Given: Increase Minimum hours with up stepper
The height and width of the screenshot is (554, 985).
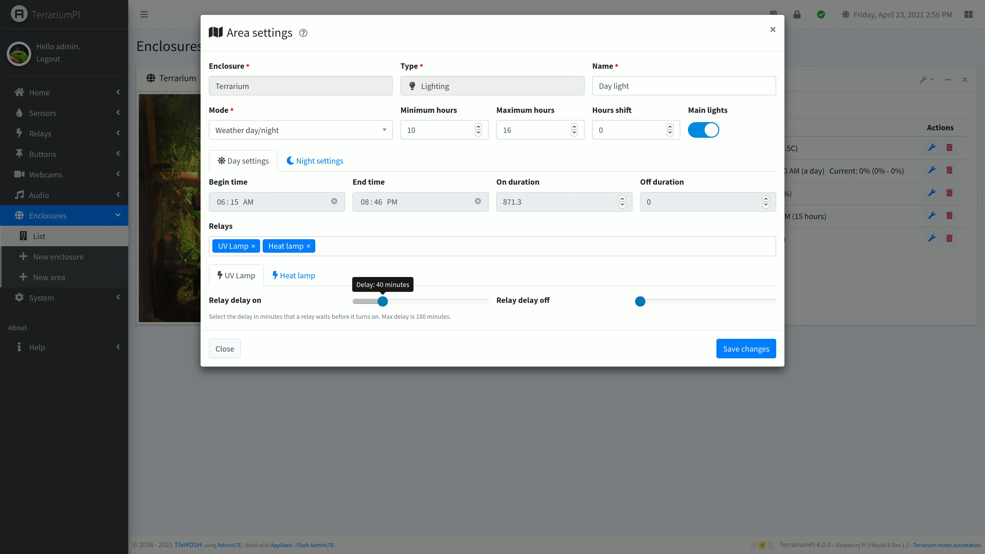Looking at the screenshot, I should tap(478, 126).
